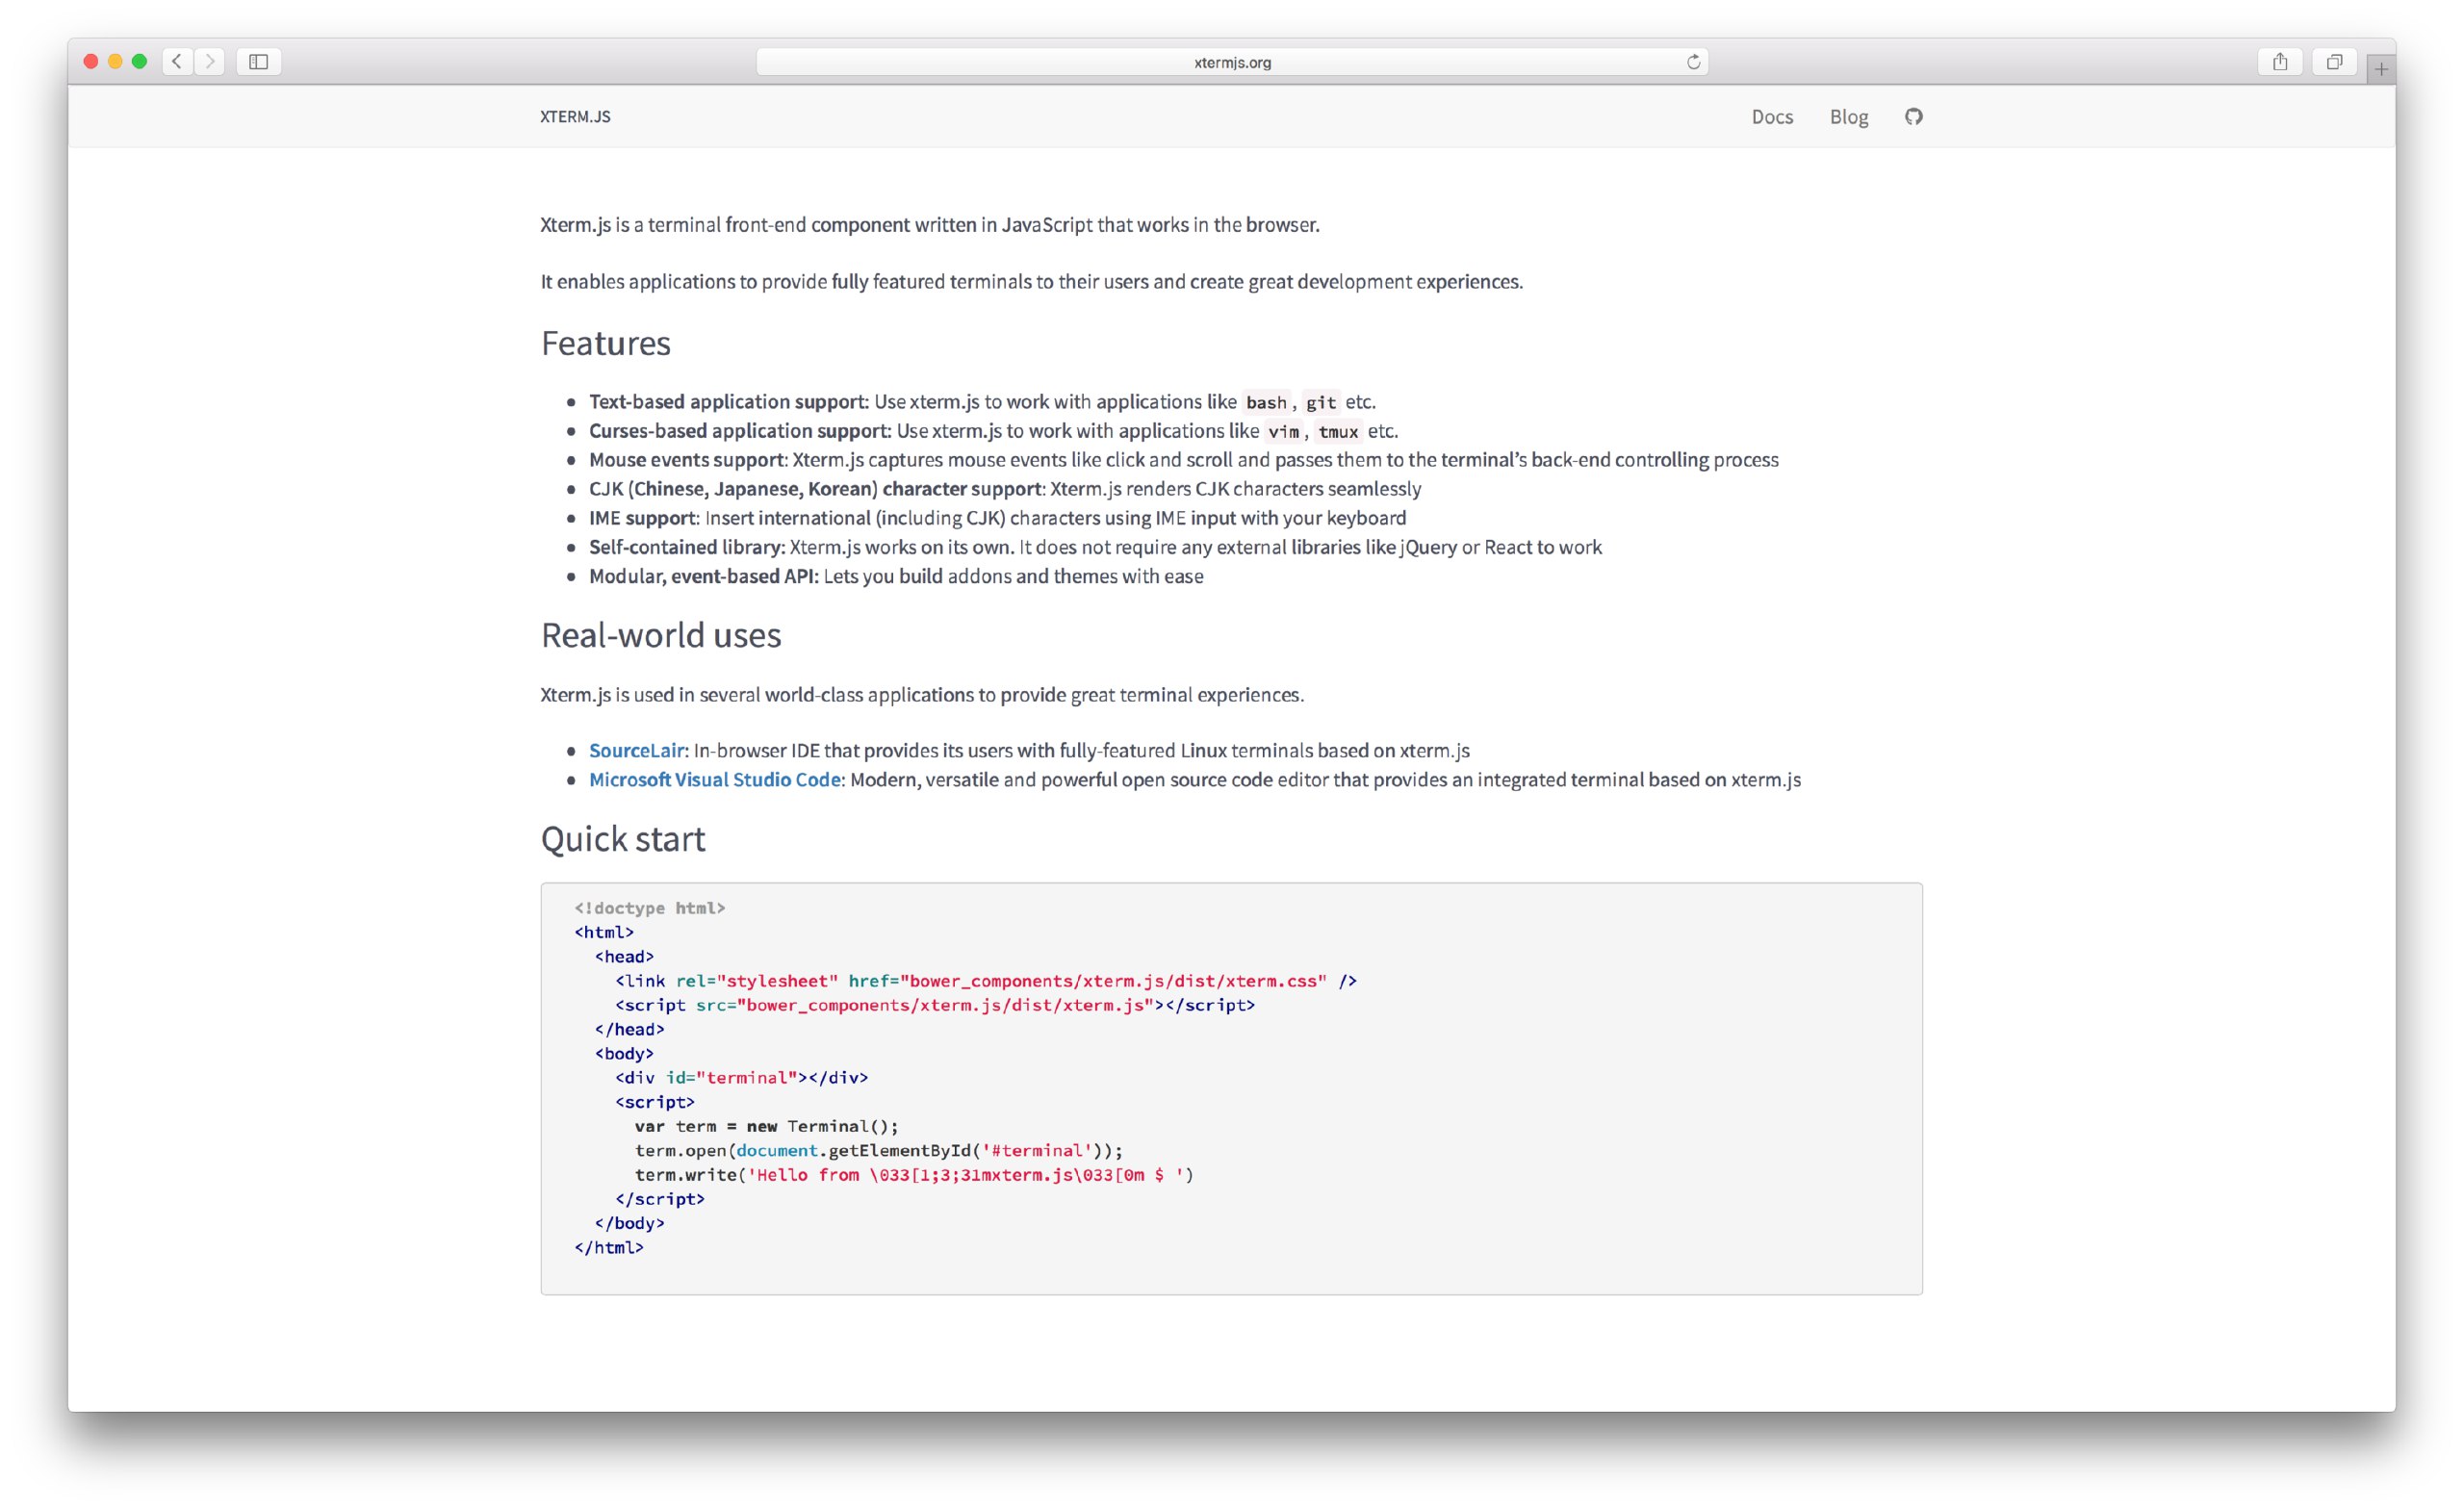
Task: Click the Safari back arrow button
Action: point(177,61)
